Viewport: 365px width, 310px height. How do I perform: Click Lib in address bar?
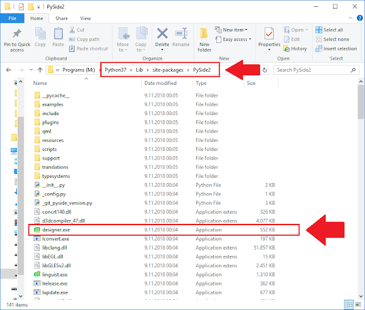point(139,70)
